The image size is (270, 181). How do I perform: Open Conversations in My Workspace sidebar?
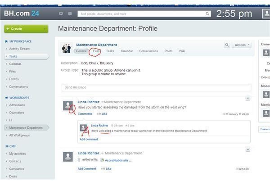18,86
